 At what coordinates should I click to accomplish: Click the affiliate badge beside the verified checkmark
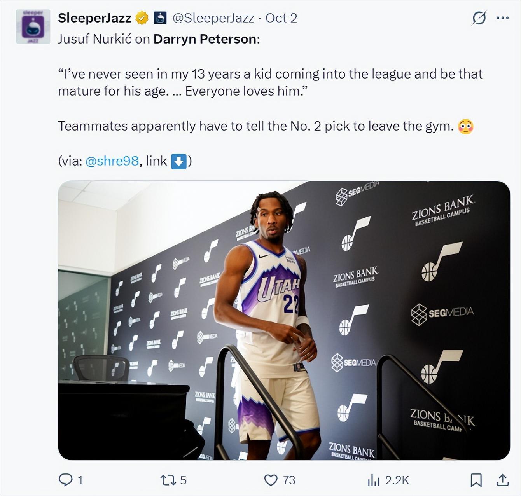click(160, 18)
